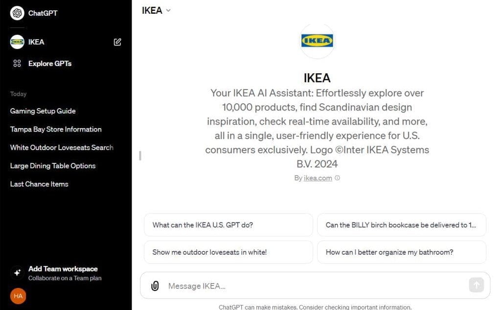The height and width of the screenshot is (310, 501).
Task: Open the IKEA model dropdown at the top
Action: point(156,10)
